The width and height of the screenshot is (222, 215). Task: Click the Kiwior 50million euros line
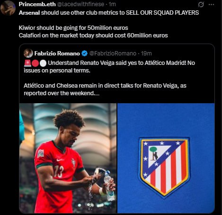pyautogui.click(x=73, y=28)
